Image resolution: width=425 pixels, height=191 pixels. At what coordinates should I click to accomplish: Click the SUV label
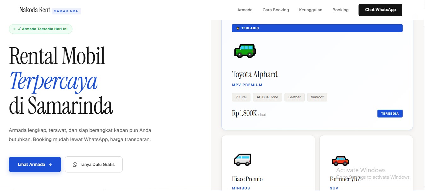(334, 188)
